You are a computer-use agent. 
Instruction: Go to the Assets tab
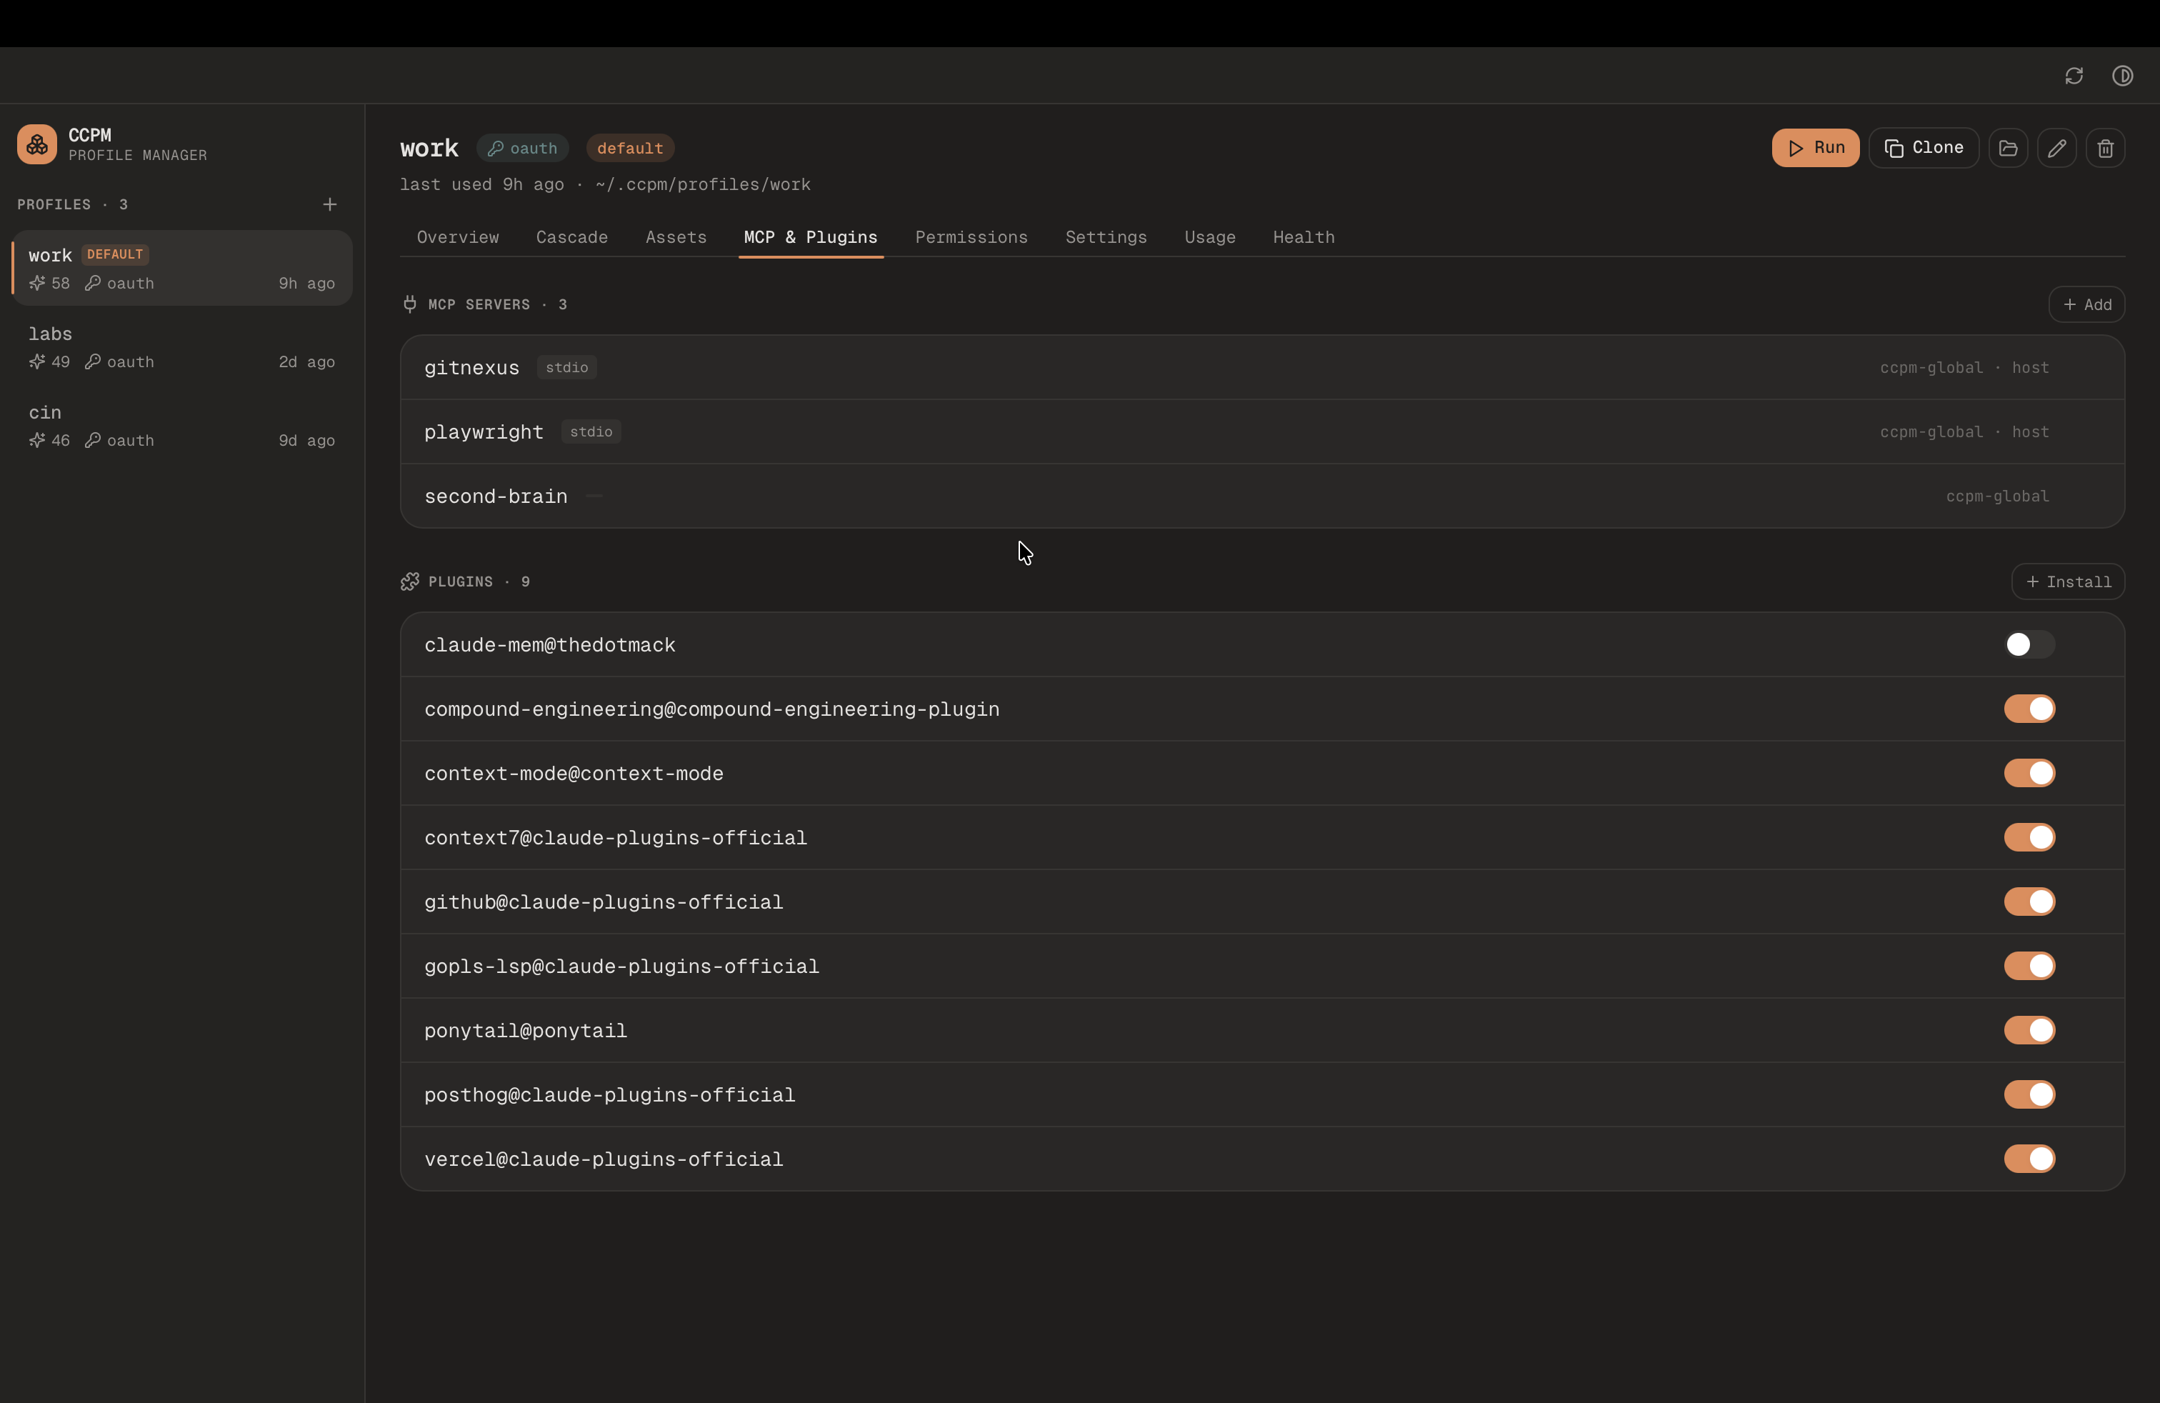click(x=676, y=238)
